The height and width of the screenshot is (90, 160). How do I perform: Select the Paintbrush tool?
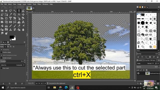click(x=15, y=26)
